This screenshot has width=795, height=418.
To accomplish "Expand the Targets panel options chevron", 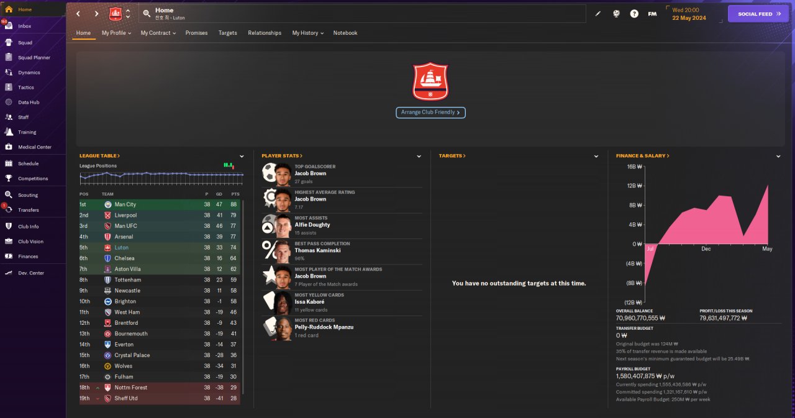I will tap(596, 157).
